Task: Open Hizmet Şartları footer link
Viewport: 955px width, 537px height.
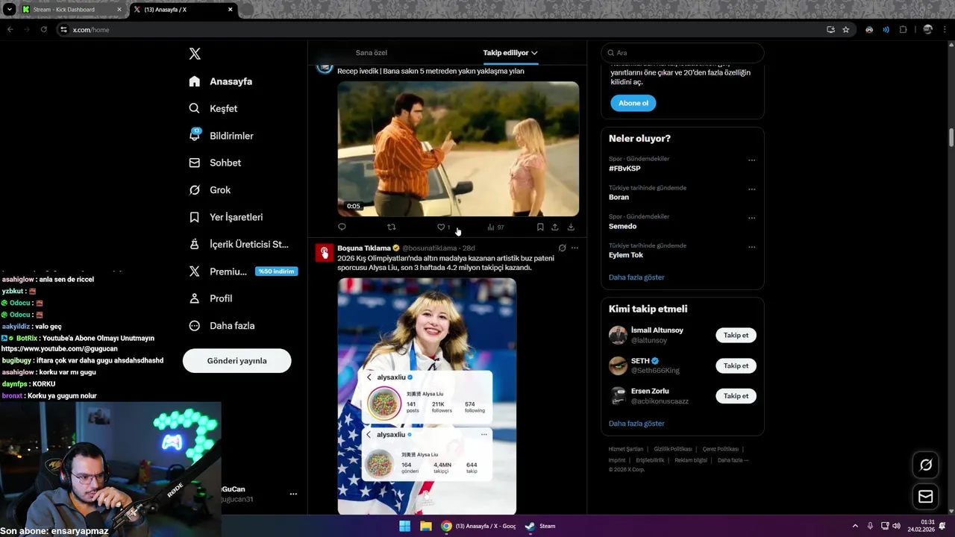Action: point(625,449)
